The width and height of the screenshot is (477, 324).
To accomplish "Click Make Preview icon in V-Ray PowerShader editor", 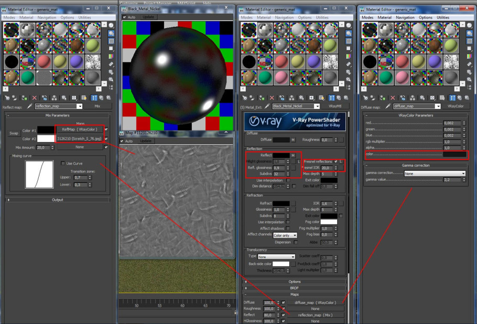I will 349,64.
